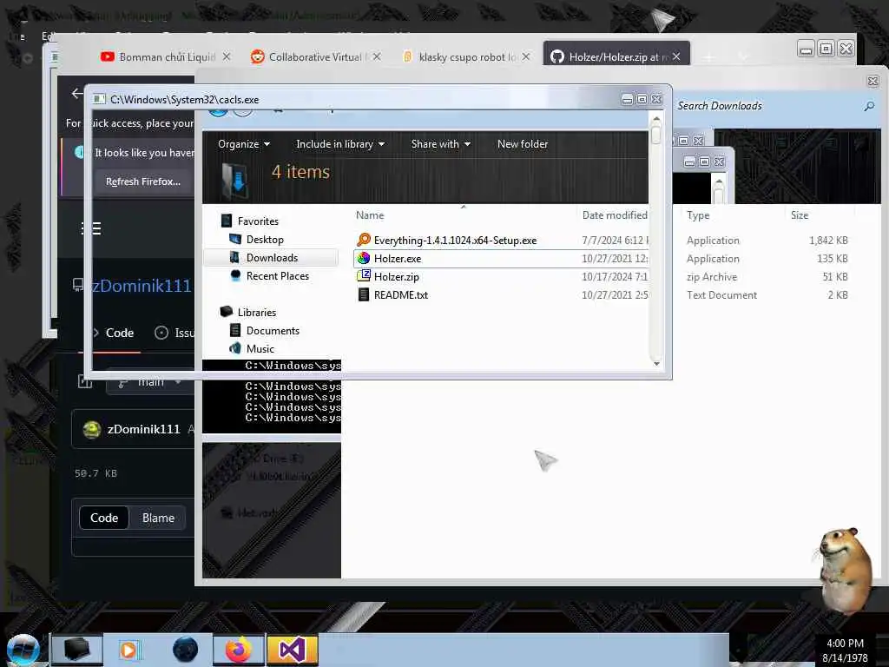Sort by Date modified column

(x=614, y=215)
